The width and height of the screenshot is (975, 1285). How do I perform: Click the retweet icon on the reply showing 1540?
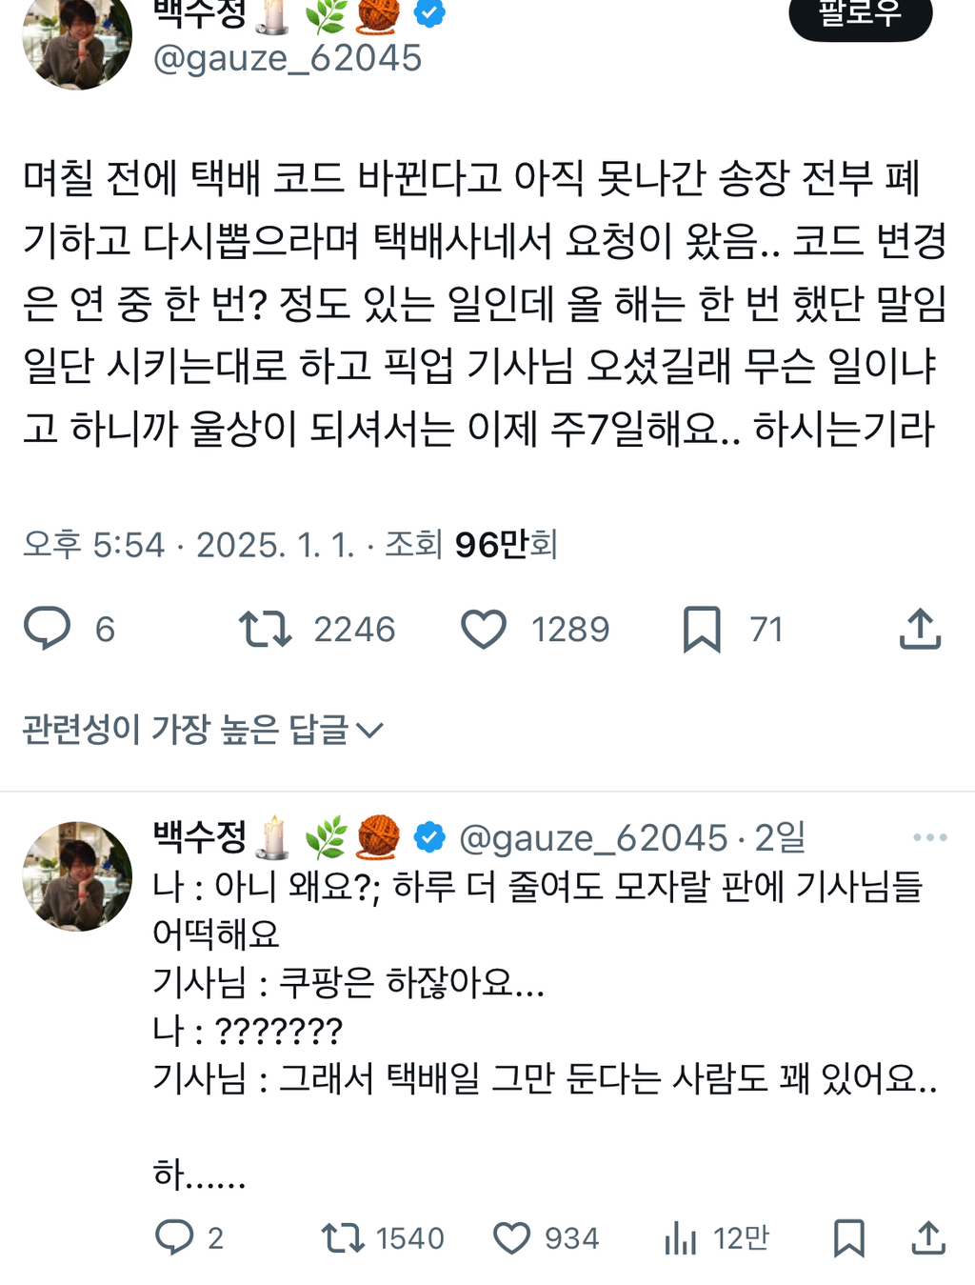pyautogui.click(x=332, y=1238)
